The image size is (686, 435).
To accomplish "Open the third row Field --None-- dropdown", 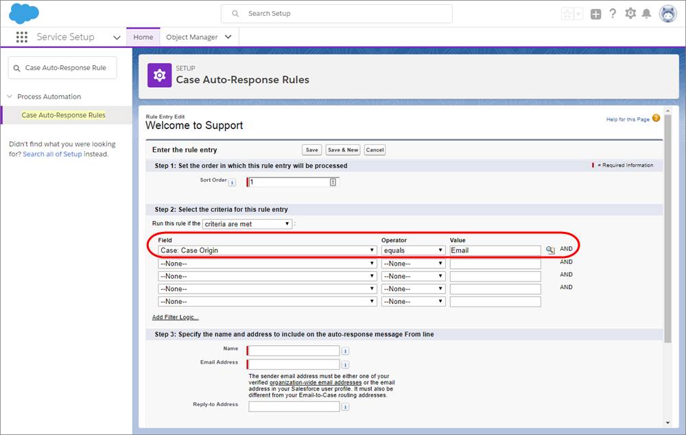I will [x=268, y=276].
